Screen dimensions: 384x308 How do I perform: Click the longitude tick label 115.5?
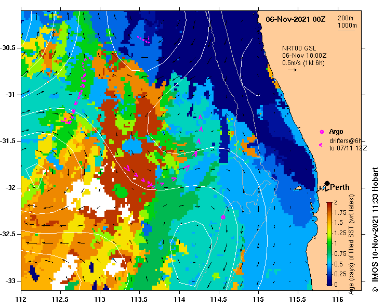pos(298,300)
